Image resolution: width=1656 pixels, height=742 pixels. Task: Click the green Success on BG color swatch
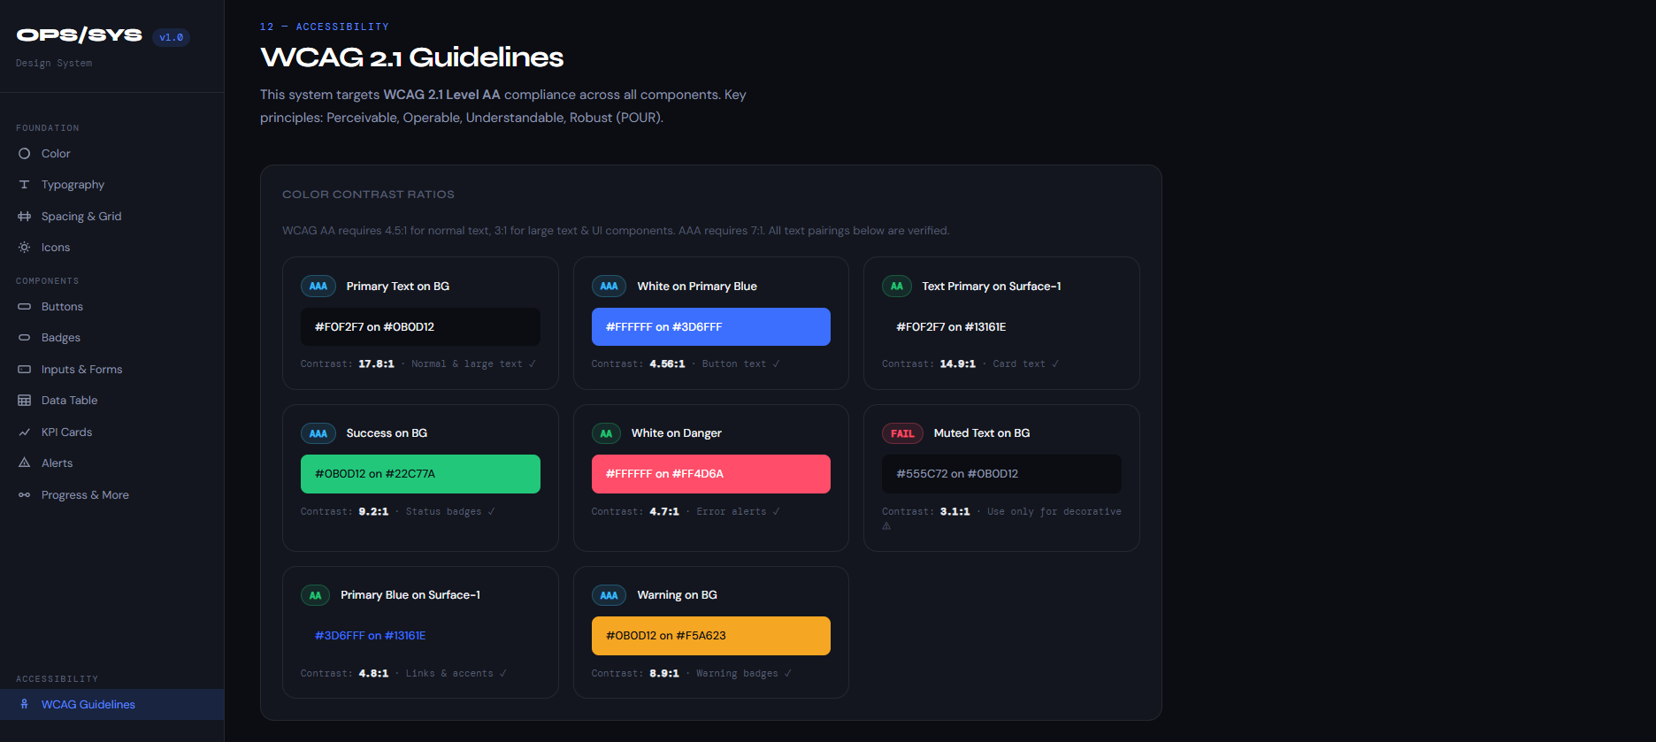click(x=420, y=473)
